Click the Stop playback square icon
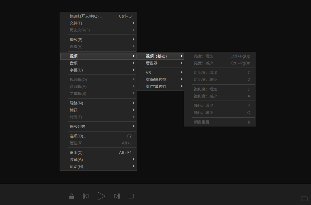This screenshot has width=311, height=205. pos(131,196)
